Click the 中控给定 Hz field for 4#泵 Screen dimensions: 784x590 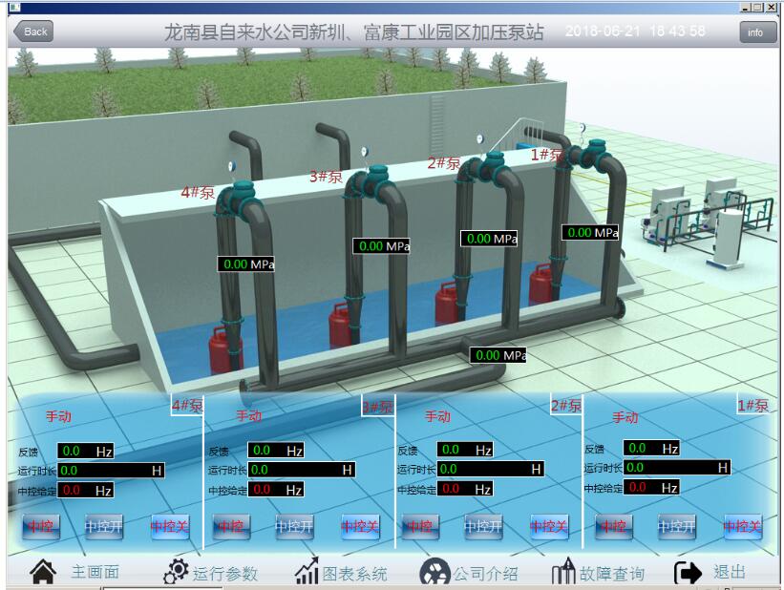point(86,491)
